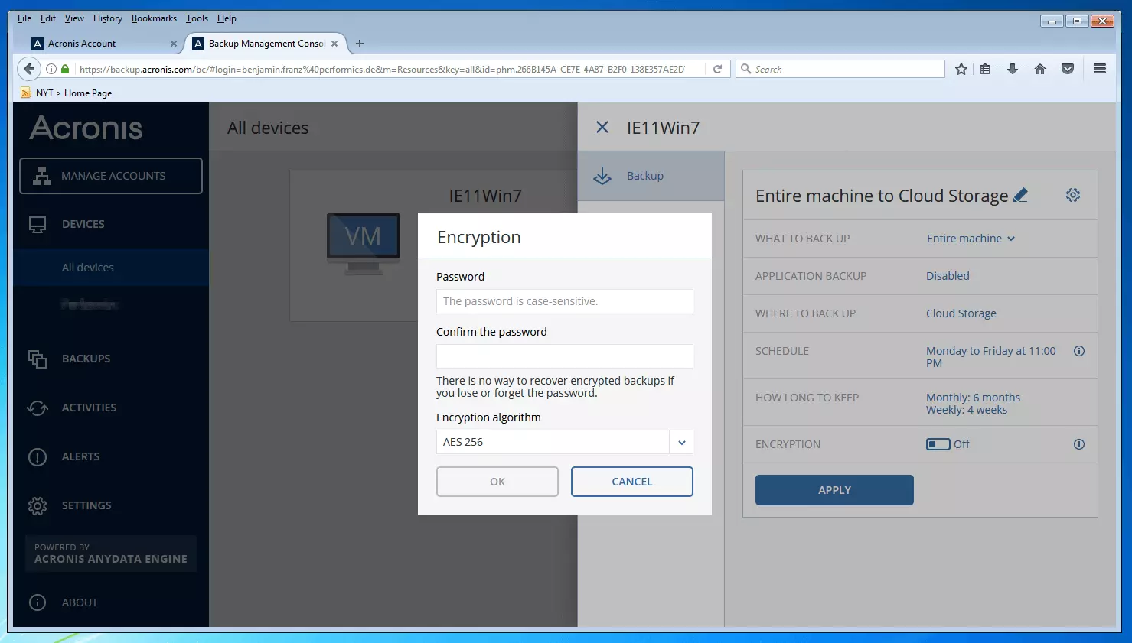The width and height of the screenshot is (1132, 643).
Task: Close the Backup Management Console tab
Action: point(334,44)
